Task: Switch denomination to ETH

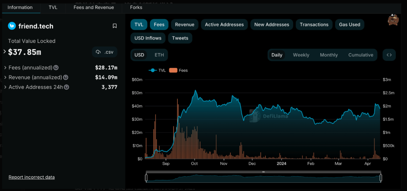Action: [159, 55]
